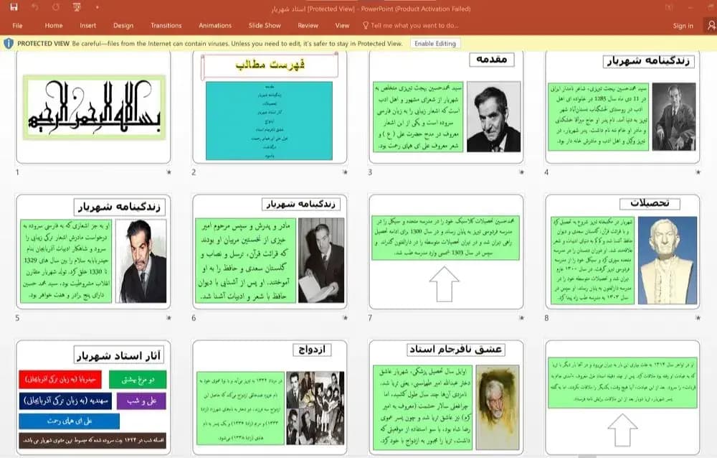Select slide 4 biography thumbnail
This screenshot has height=458, width=717.
pos(622,107)
